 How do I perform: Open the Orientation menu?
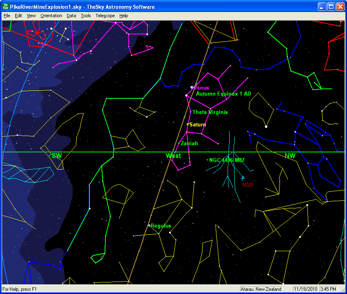pos(51,16)
